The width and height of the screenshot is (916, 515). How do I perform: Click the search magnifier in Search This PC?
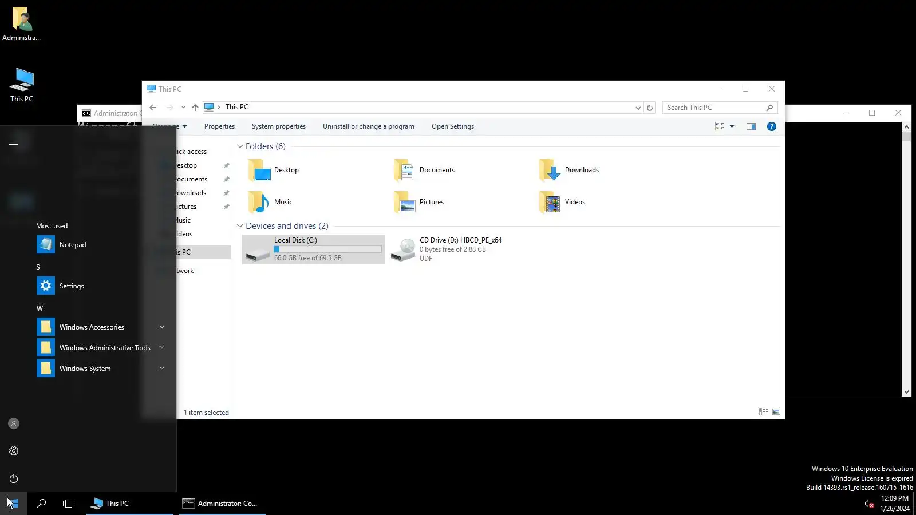[x=769, y=108]
